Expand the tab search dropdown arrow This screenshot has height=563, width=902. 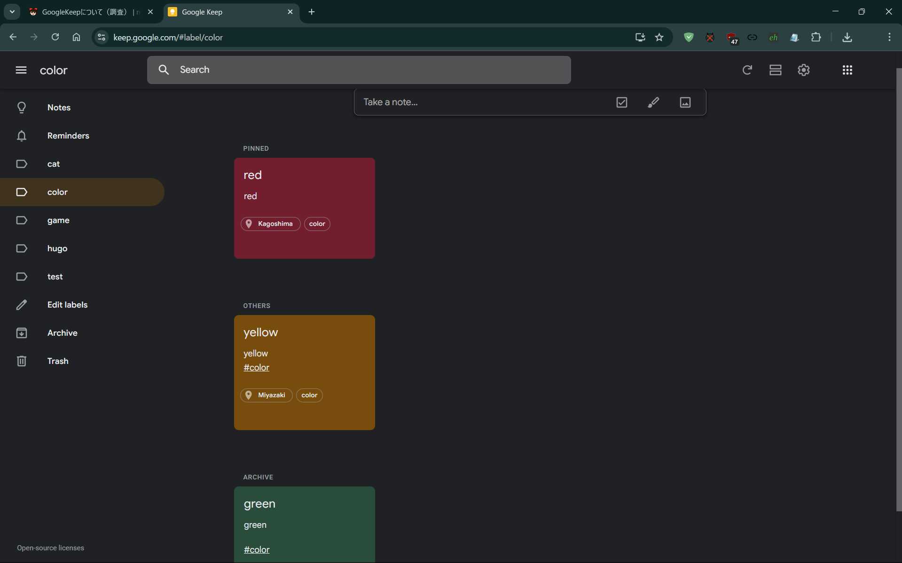click(12, 12)
